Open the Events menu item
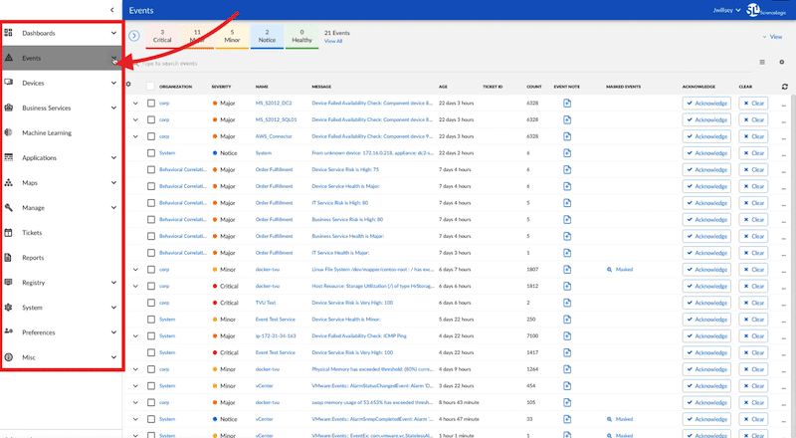 click(x=61, y=58)
